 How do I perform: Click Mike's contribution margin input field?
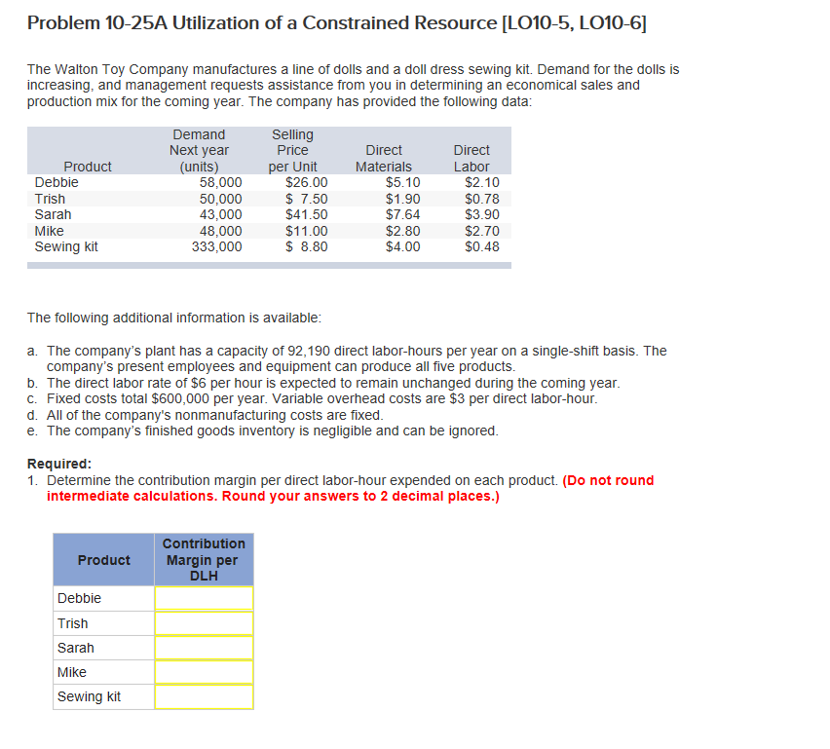point(203,672)
